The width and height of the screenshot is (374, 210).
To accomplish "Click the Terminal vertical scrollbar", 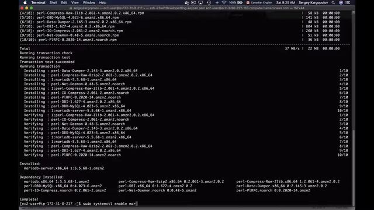I will (x=353, y=108).
